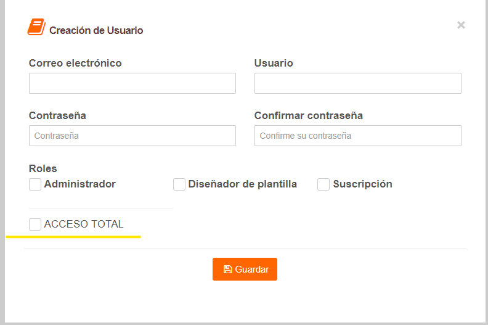Tick the Diseñador de plantilla checkbox
The width and height of the screenshot is (488, 325).
point(179,184)
